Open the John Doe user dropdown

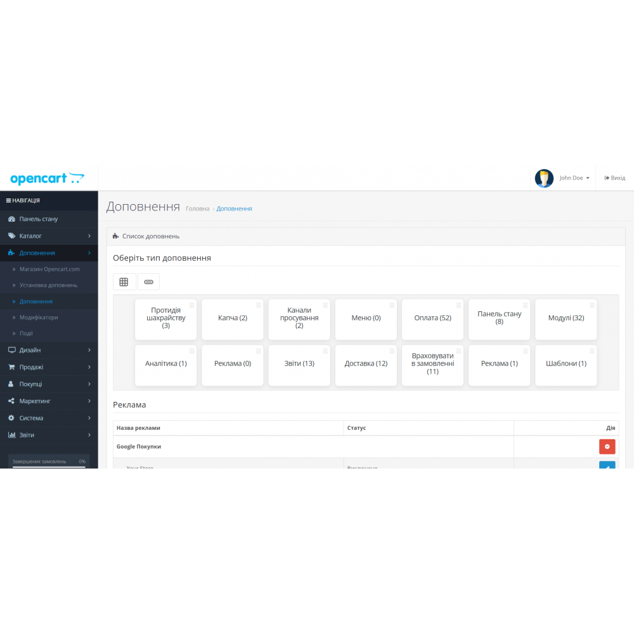pos(574,178)
